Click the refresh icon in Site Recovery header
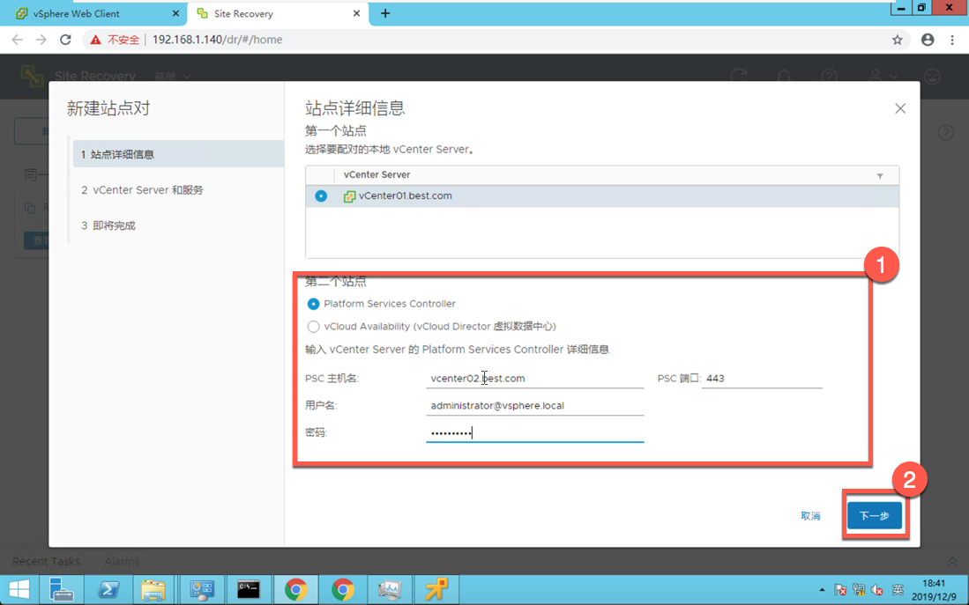Screen dimensions: 969x605 pos(739,76)
